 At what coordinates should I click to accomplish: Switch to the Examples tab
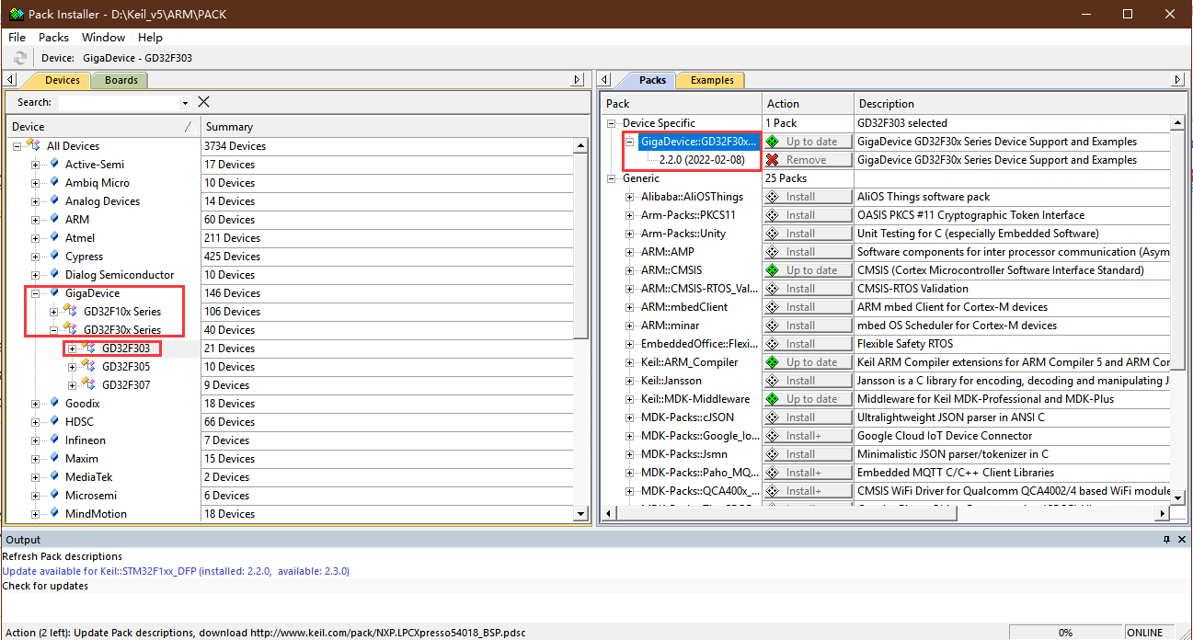[712, 81]
